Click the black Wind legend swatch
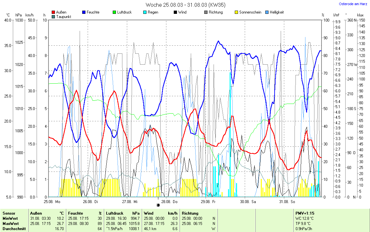This screenshot has width=370, height=232. pyautogui.click(x=175, y=13)
